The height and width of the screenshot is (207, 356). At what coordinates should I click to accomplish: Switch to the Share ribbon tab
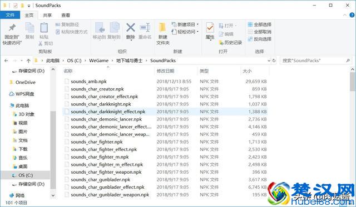pyautogui.click(x=47, y=15)
